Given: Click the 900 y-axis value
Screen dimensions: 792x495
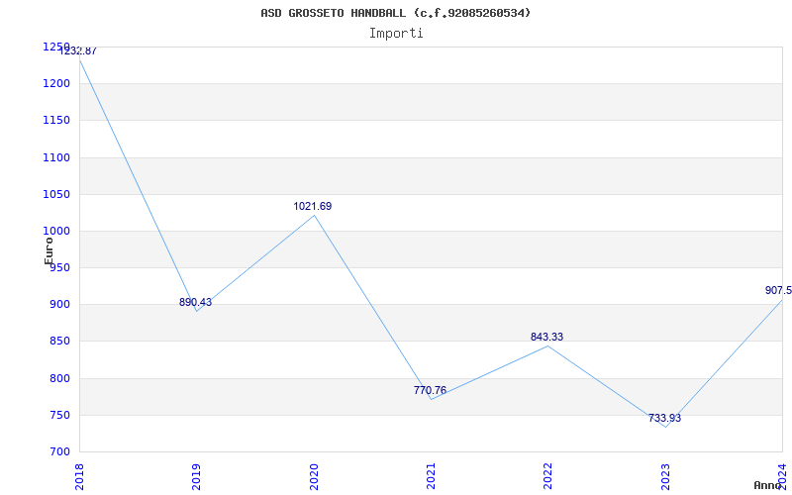Looking at the screenshot, I should point(59,304).
